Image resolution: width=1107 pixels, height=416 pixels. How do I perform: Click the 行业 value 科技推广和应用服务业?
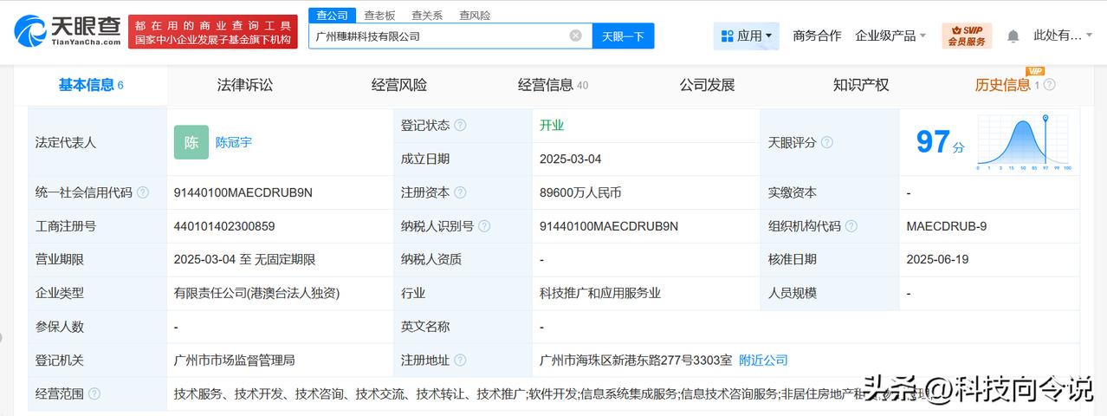[599, 293]
